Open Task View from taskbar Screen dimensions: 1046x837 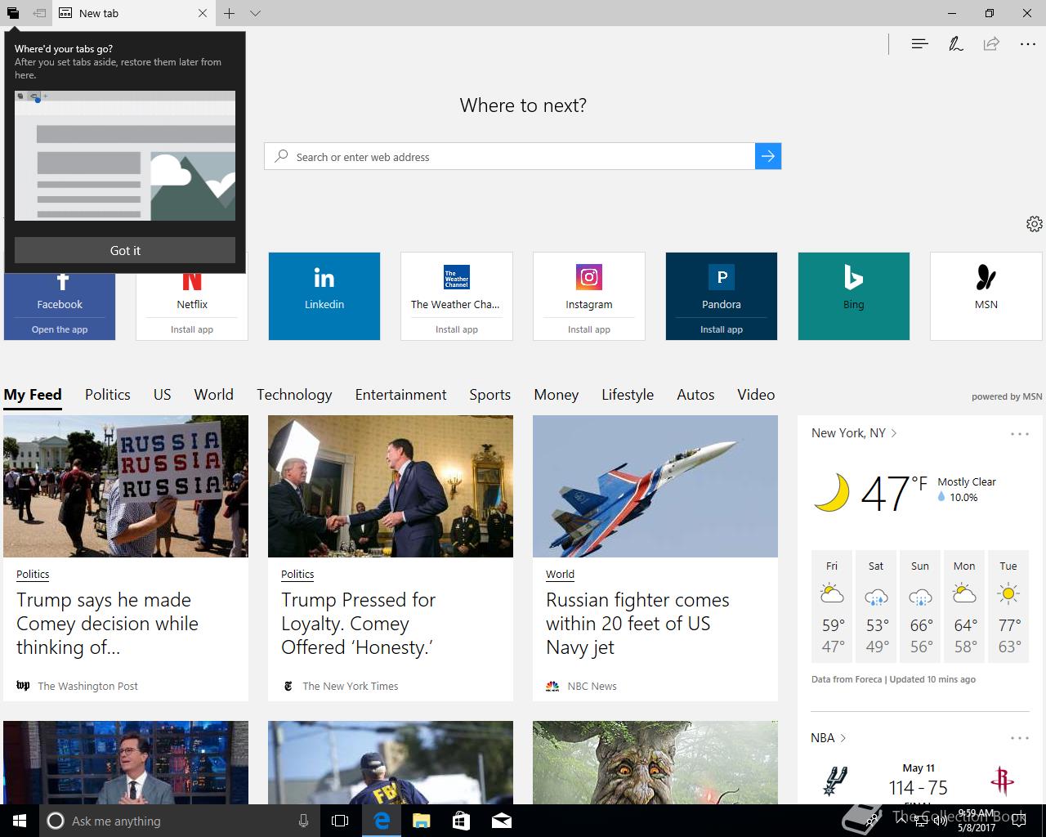coord(340,821)
